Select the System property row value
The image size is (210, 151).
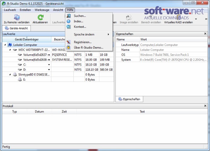click(173, 60)
